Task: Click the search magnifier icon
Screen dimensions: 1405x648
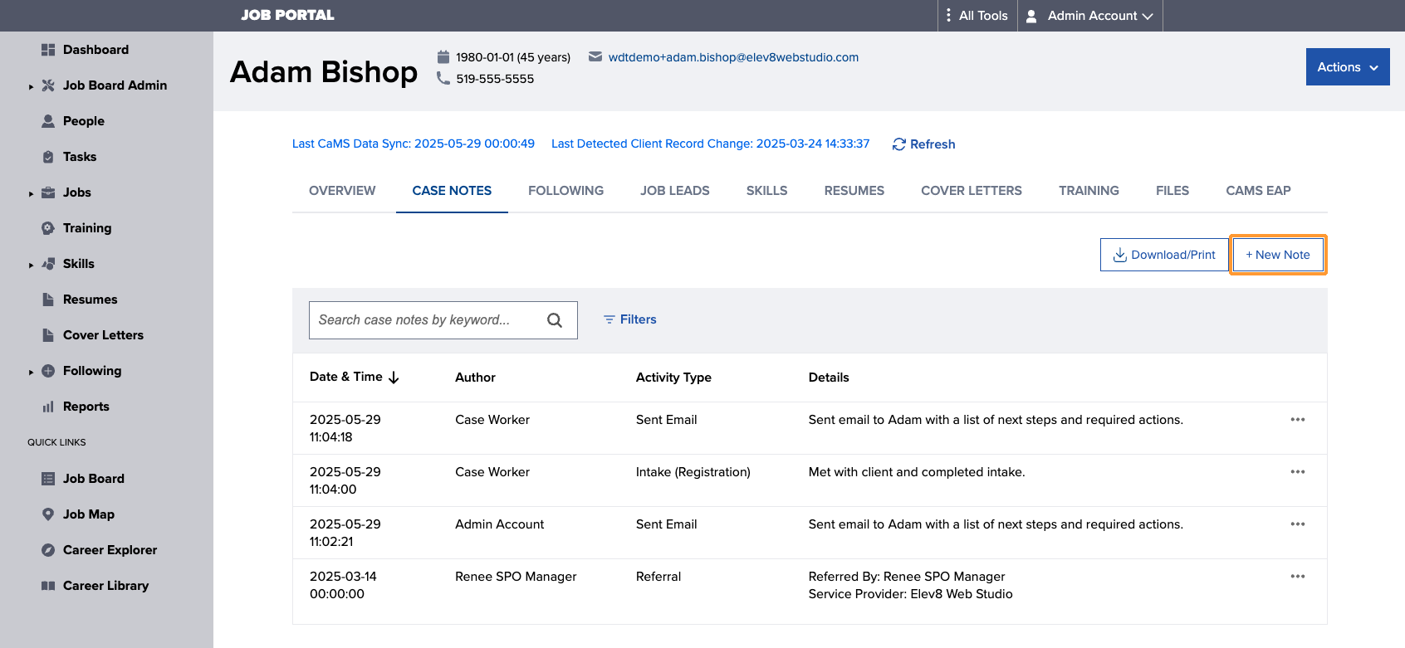Action: pos(555,320)
